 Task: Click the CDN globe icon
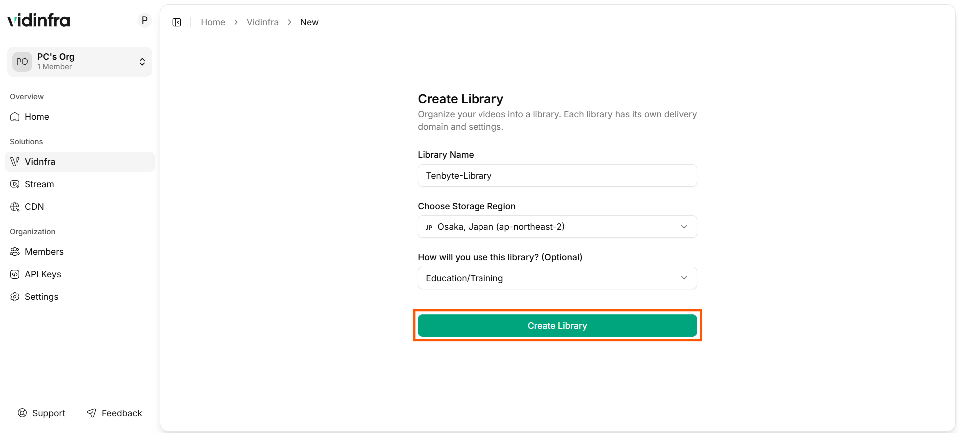click(x=15, y=207)
